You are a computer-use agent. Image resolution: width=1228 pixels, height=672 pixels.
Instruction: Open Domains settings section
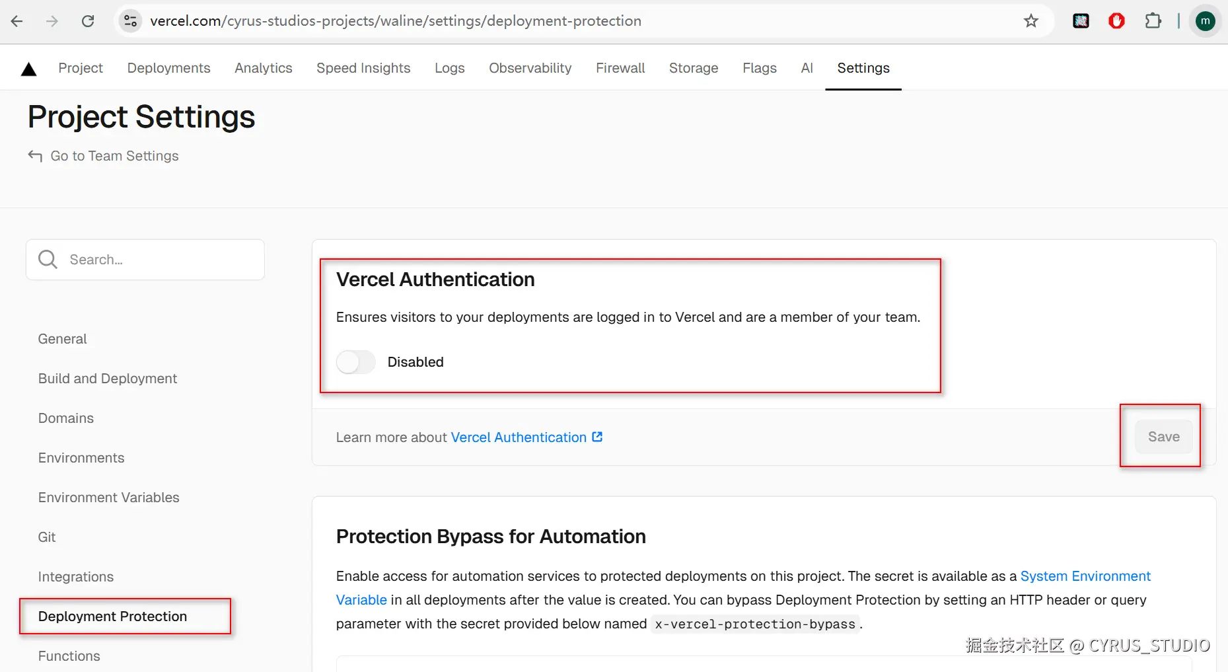(x=66, y=418)
